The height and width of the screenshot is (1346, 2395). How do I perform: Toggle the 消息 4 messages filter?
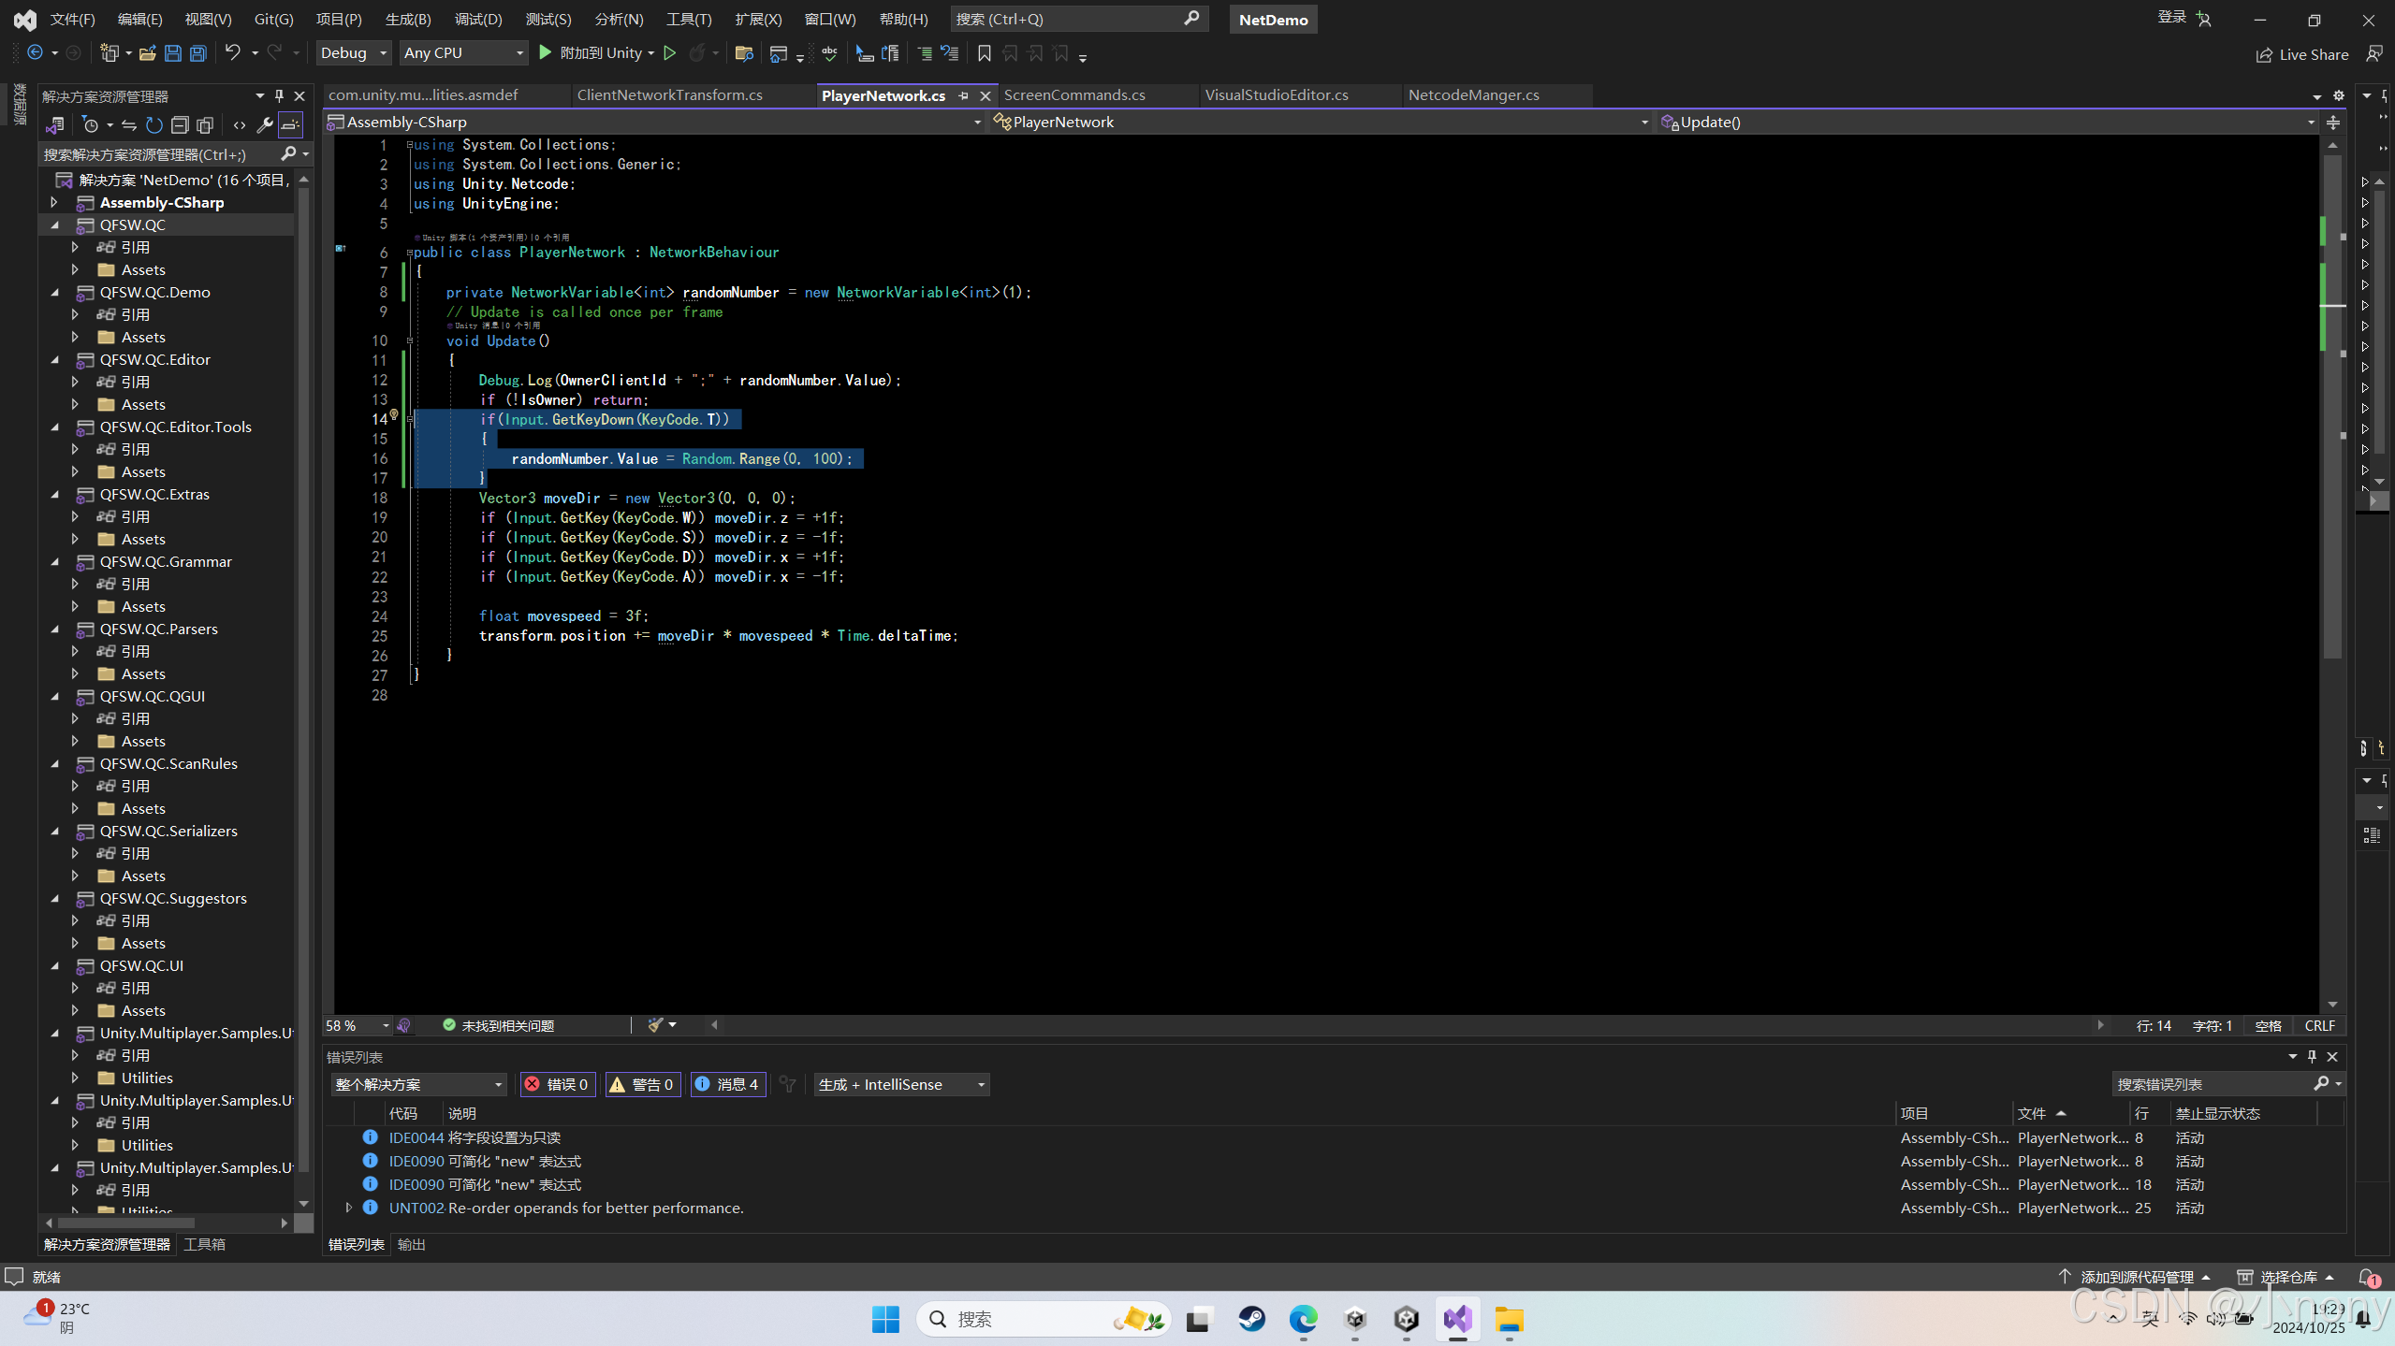tap(728, 1084)
